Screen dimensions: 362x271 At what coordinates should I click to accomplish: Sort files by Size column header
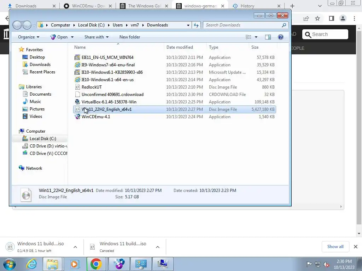point(255,47)
